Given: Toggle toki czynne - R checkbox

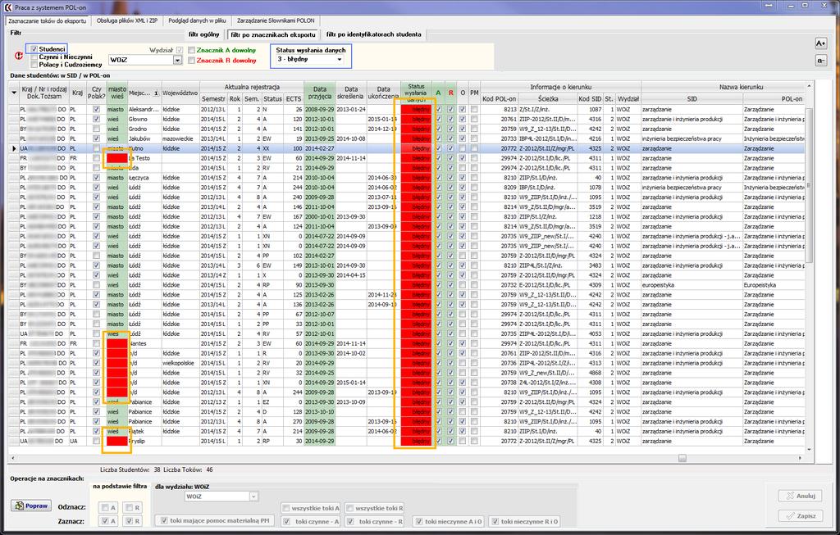Looking at the screenshot, I should pyautogui.click(x=350, y=521).
